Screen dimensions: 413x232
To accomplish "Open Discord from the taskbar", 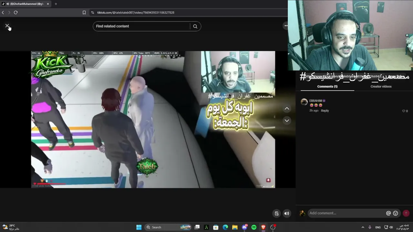I will coord(244,227).
